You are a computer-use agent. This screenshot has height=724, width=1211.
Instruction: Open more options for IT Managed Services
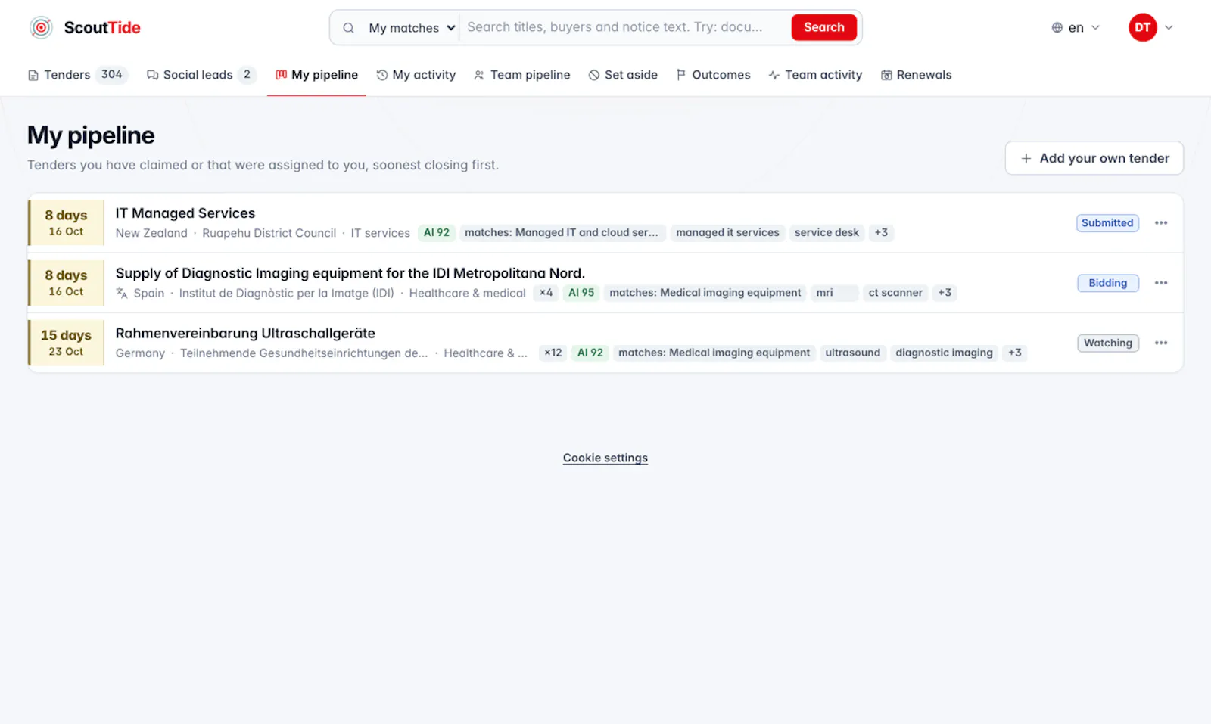tap(1161, 223)
